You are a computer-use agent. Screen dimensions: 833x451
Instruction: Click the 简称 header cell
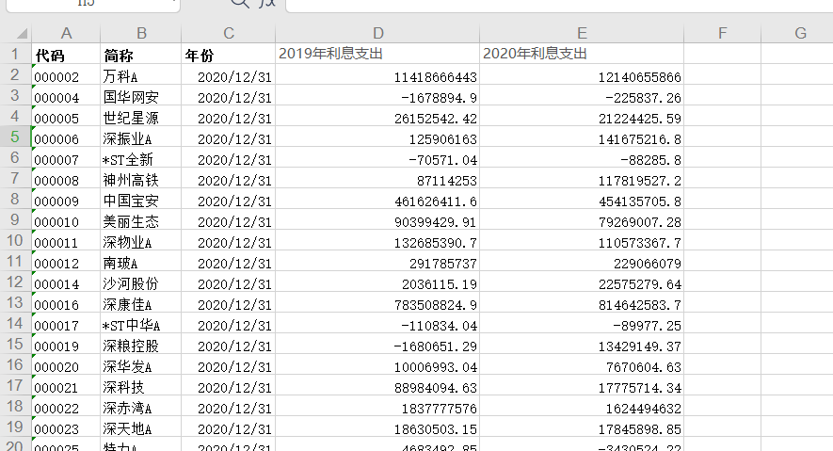pos(141,54)
